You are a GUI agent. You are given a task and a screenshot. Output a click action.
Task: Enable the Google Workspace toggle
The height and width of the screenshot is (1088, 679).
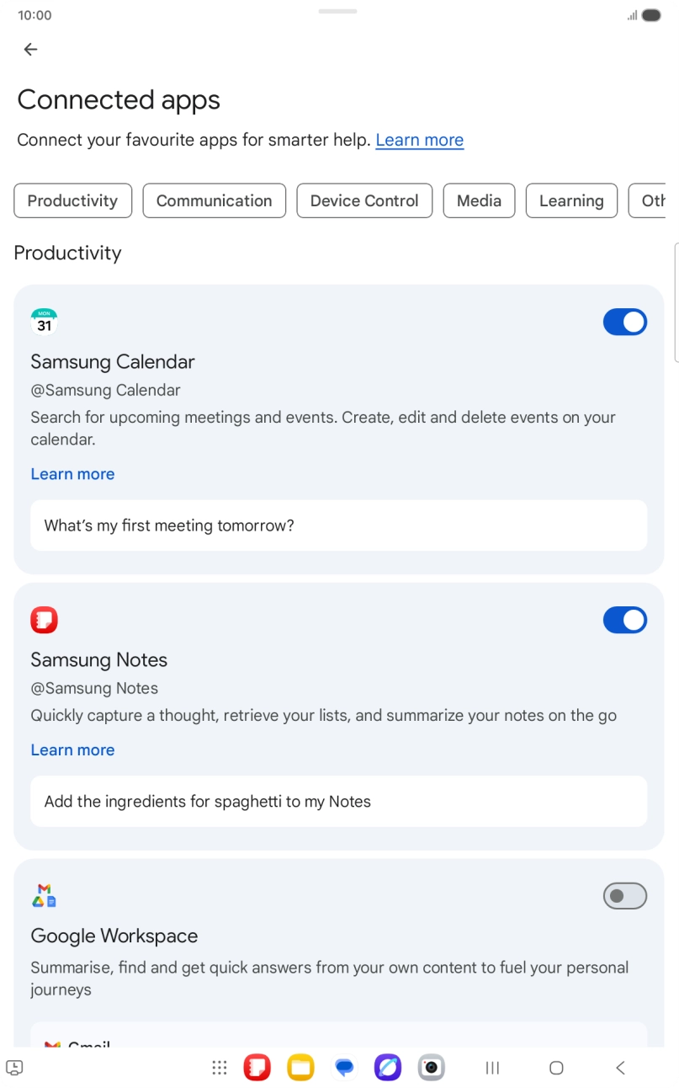coord(624,896)
